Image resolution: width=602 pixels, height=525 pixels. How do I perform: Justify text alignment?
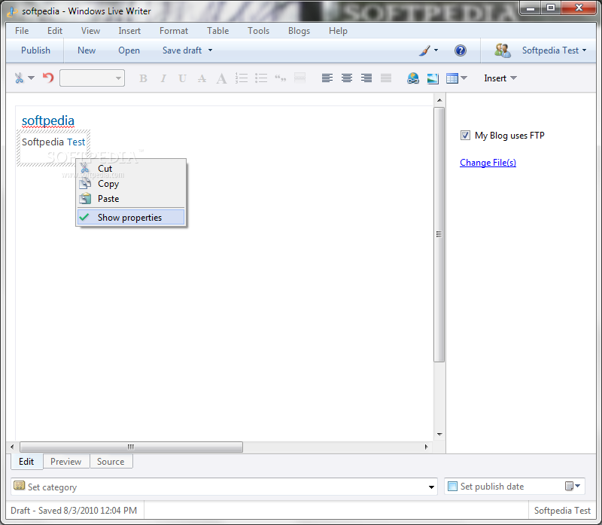(386, 78)
